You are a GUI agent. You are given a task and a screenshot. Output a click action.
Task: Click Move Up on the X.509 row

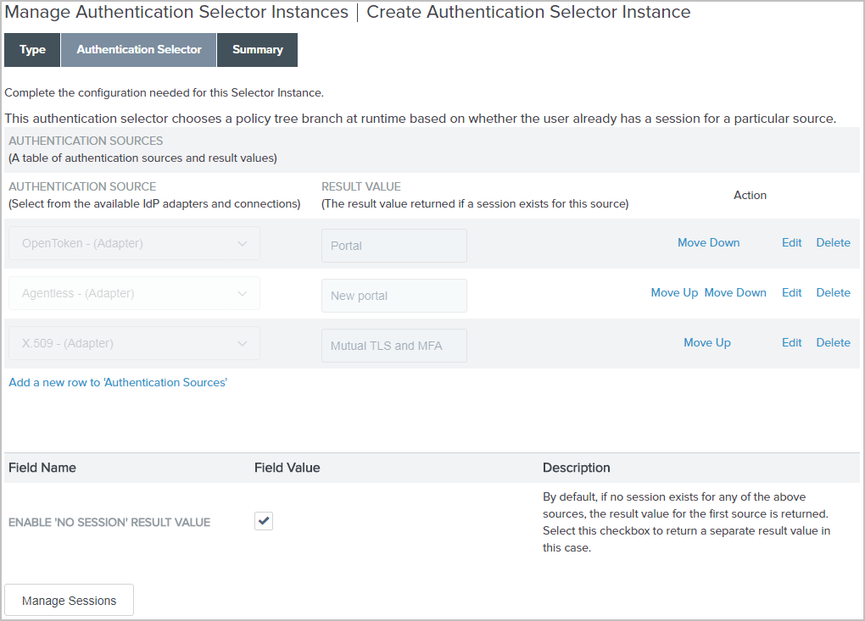pos(706,342)
